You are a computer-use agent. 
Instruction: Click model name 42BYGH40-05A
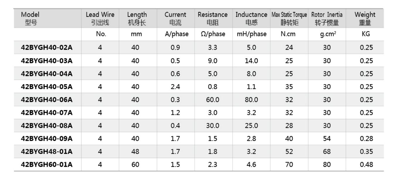pos(47,87)
